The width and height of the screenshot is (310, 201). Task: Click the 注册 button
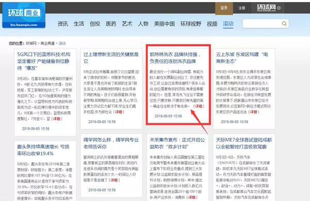tap(242, 8)
